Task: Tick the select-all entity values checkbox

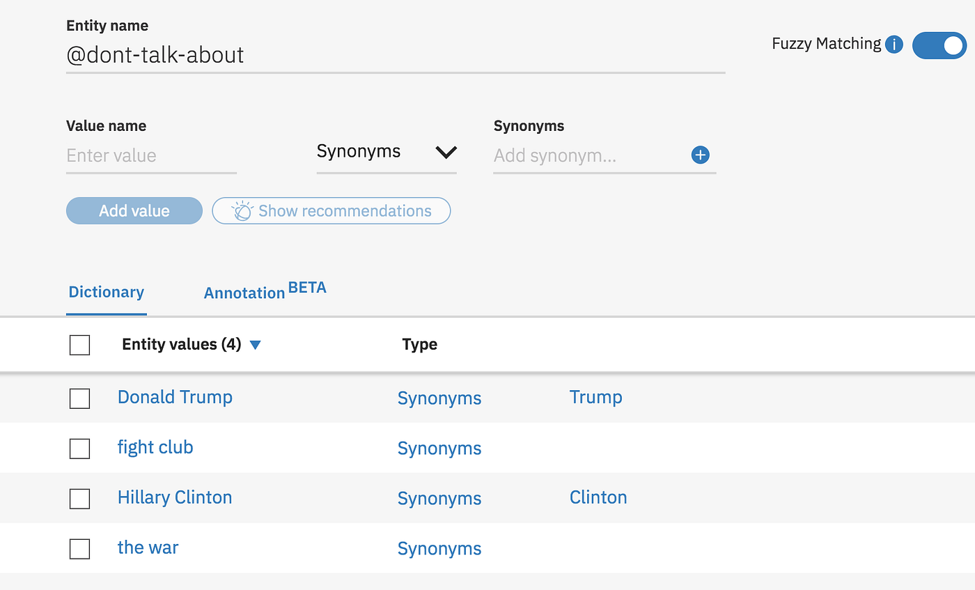Action: 80,345
